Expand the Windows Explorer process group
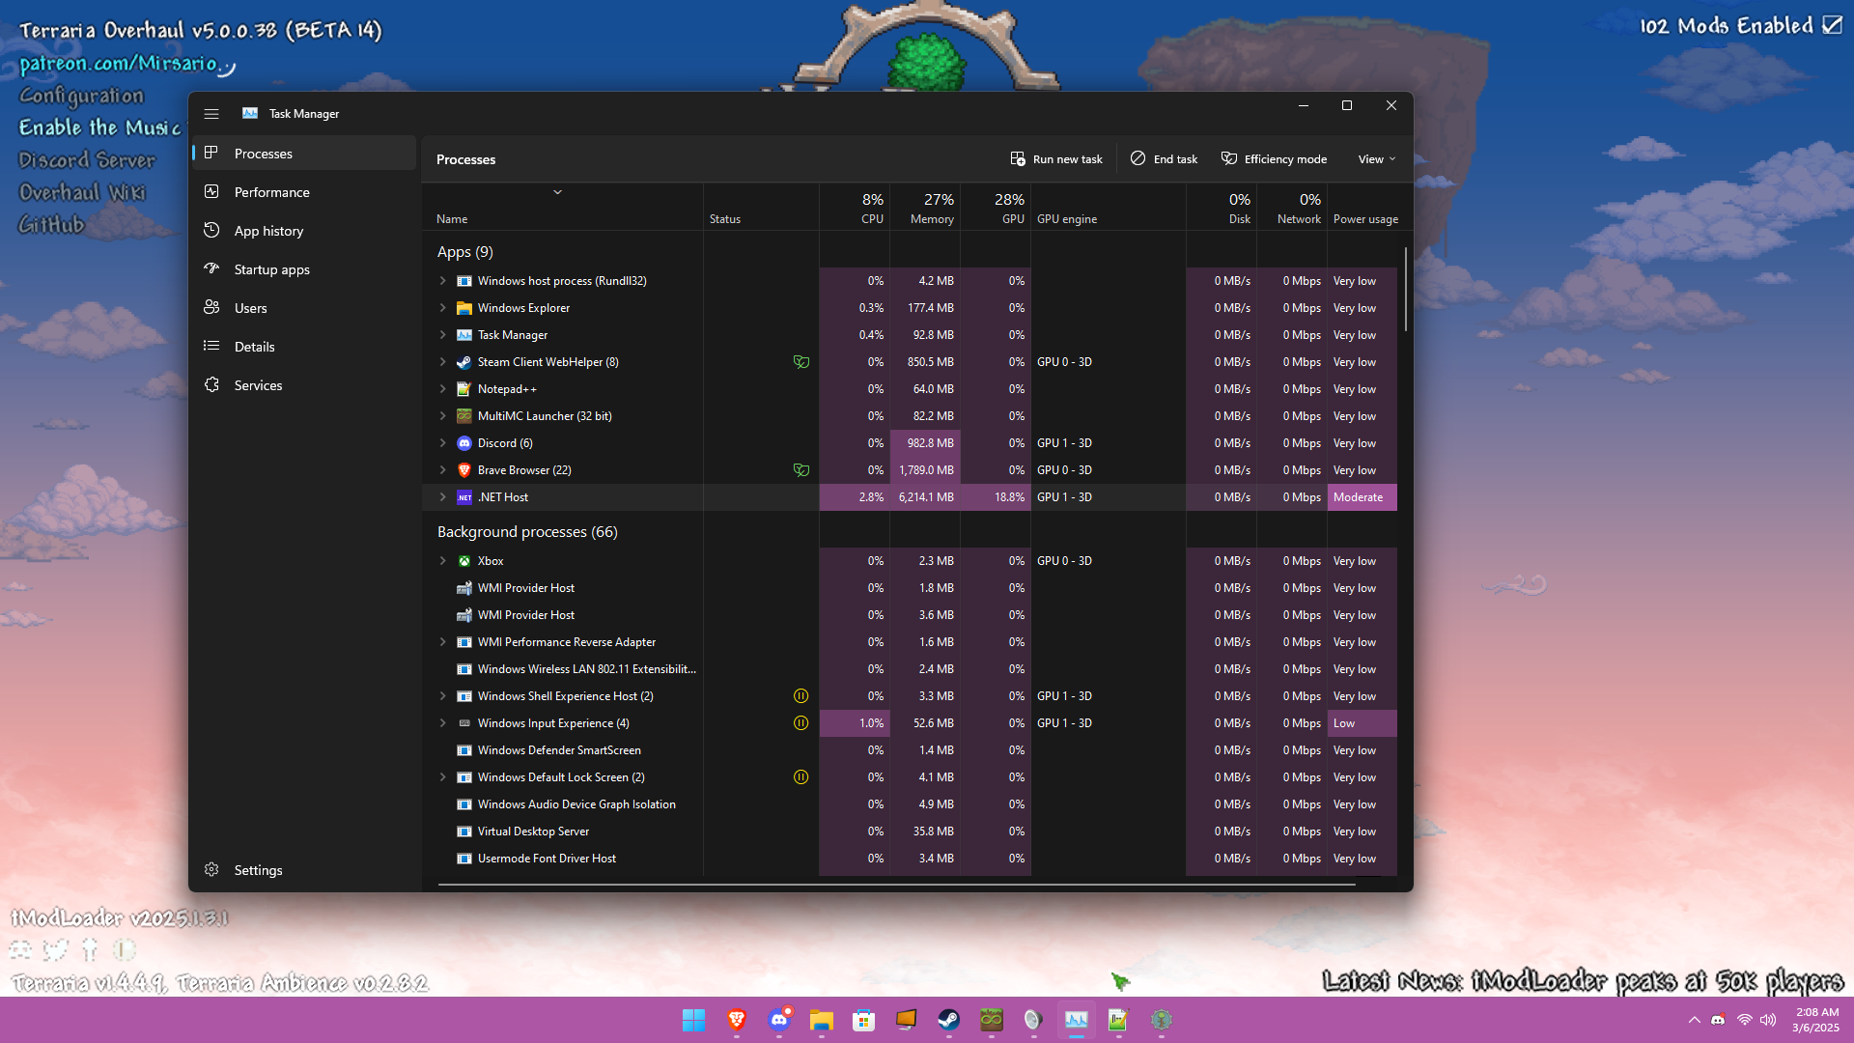 click(442, 308)
